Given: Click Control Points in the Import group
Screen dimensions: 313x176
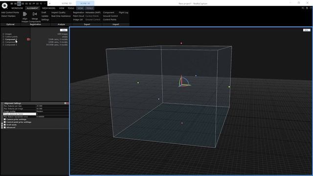Looking at the screenshot, I should pyautogui.click(x=110, y=20).
